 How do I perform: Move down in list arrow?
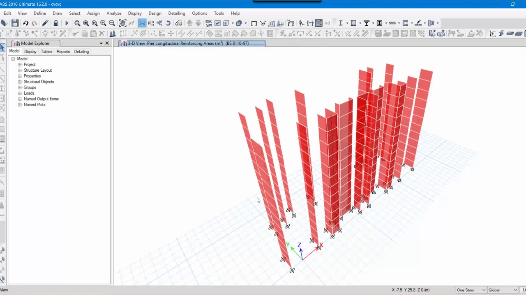[x=198, y=23]
